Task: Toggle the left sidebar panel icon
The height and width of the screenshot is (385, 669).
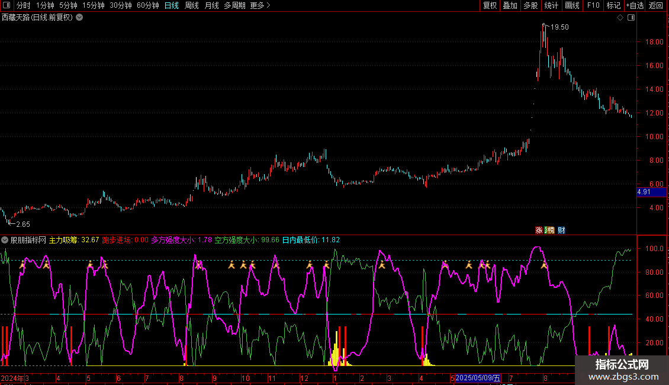Action: [7, 5]
